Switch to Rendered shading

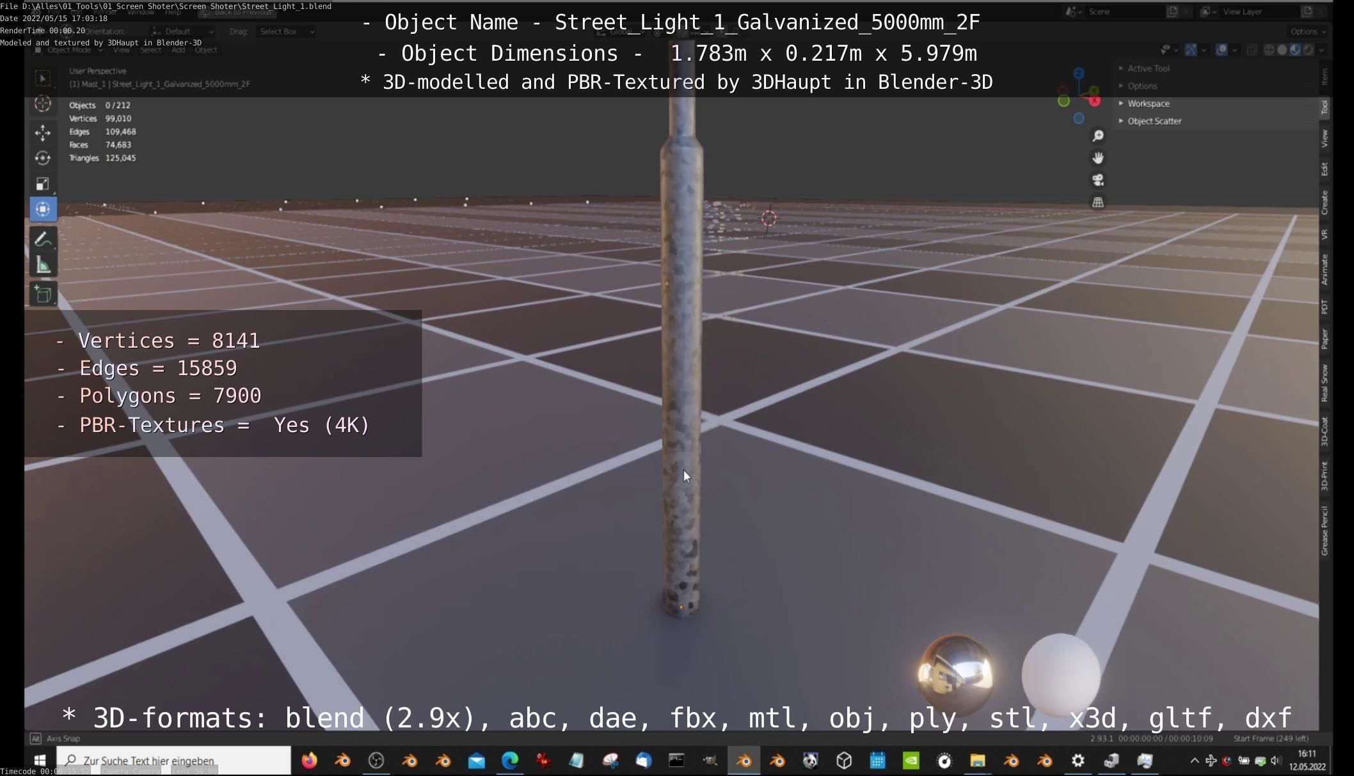tap(1309, 50)
